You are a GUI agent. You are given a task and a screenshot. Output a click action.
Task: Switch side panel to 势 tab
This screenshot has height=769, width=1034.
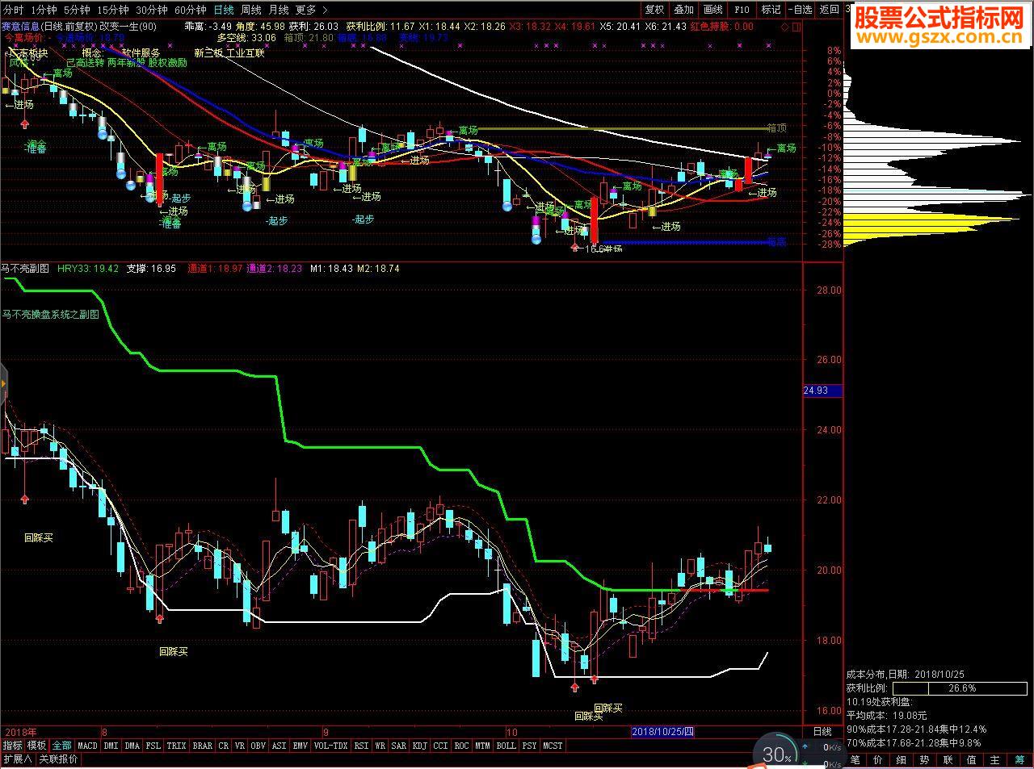click(x=925, y=760)
